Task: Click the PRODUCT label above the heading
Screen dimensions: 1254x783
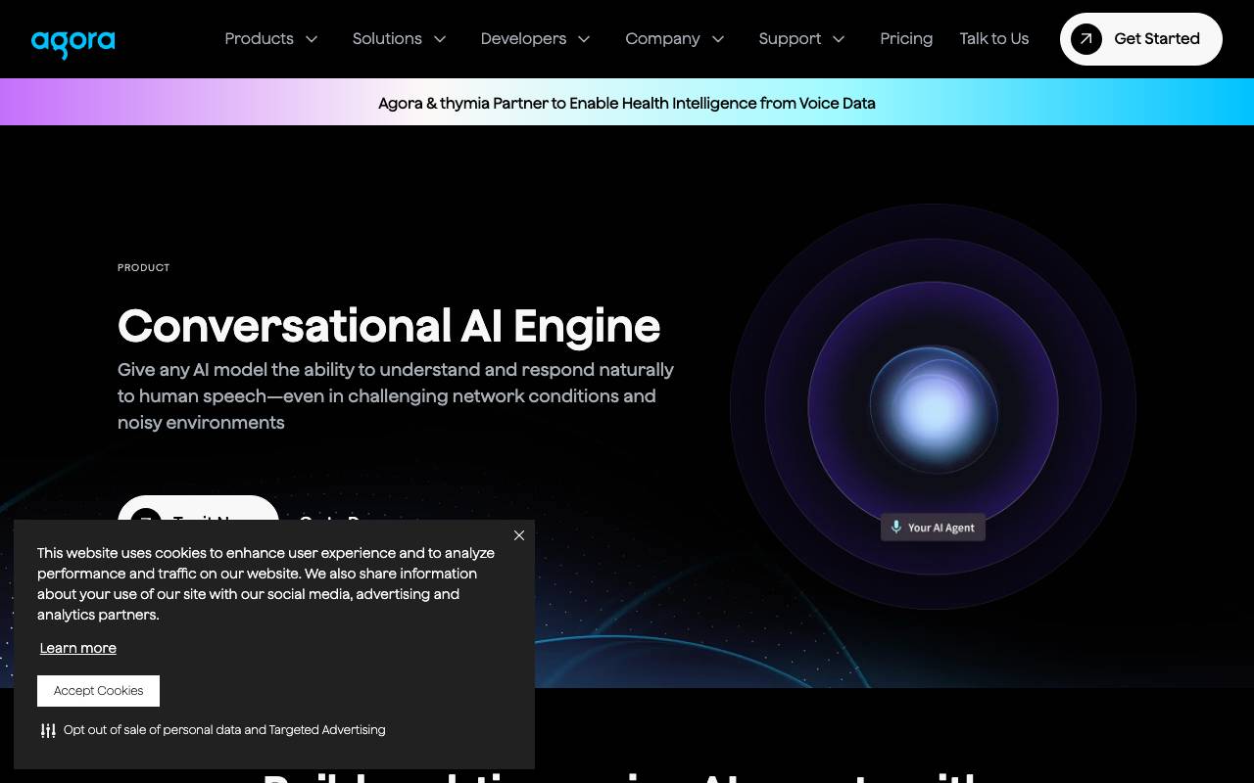Action: click(144, 267)
